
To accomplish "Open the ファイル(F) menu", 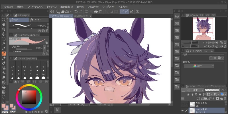I will [x=8, y=7].
